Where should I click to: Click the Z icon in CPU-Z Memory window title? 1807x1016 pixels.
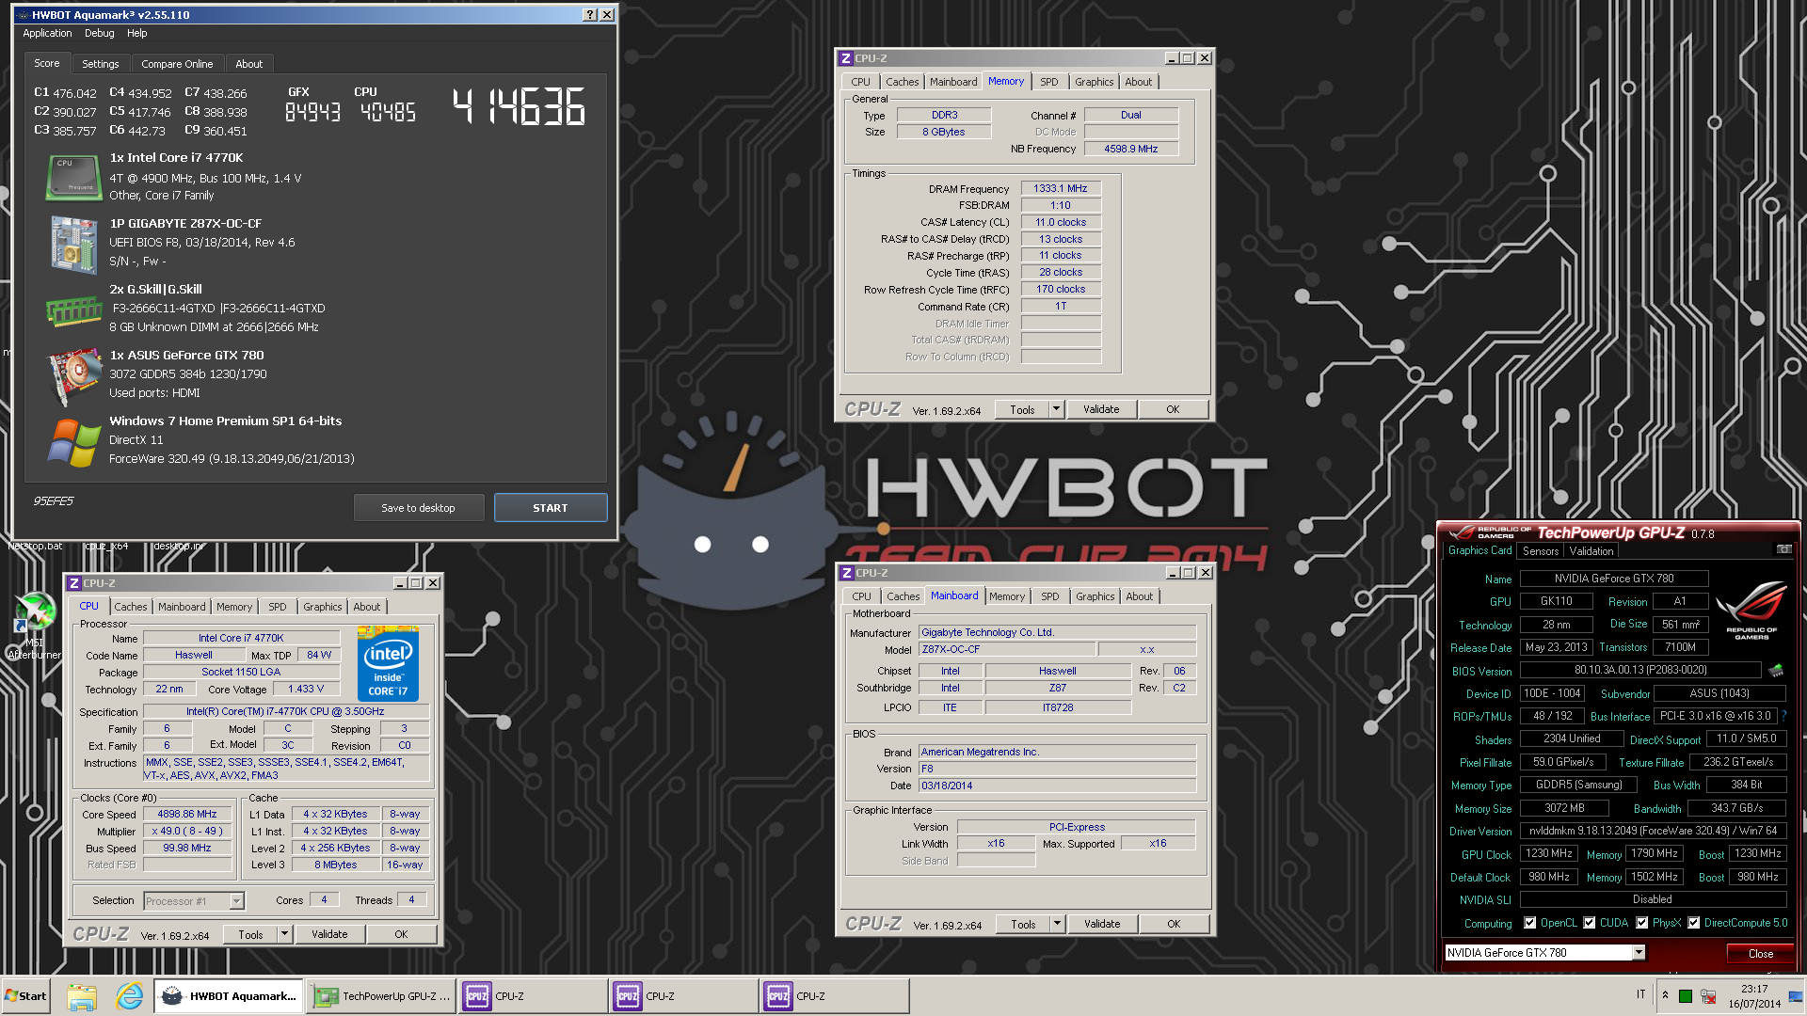846,58
